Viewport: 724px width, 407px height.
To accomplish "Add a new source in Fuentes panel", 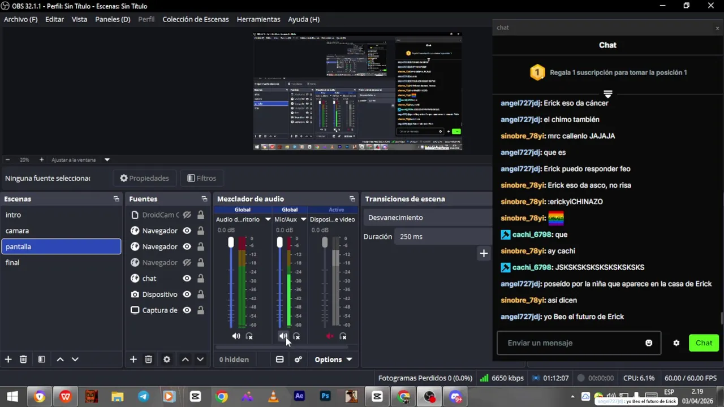I will coord(133,360).
